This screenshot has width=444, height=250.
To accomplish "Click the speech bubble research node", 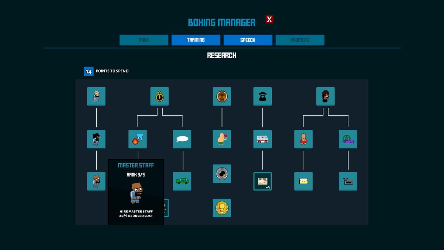I will click(x=182, y=139).
